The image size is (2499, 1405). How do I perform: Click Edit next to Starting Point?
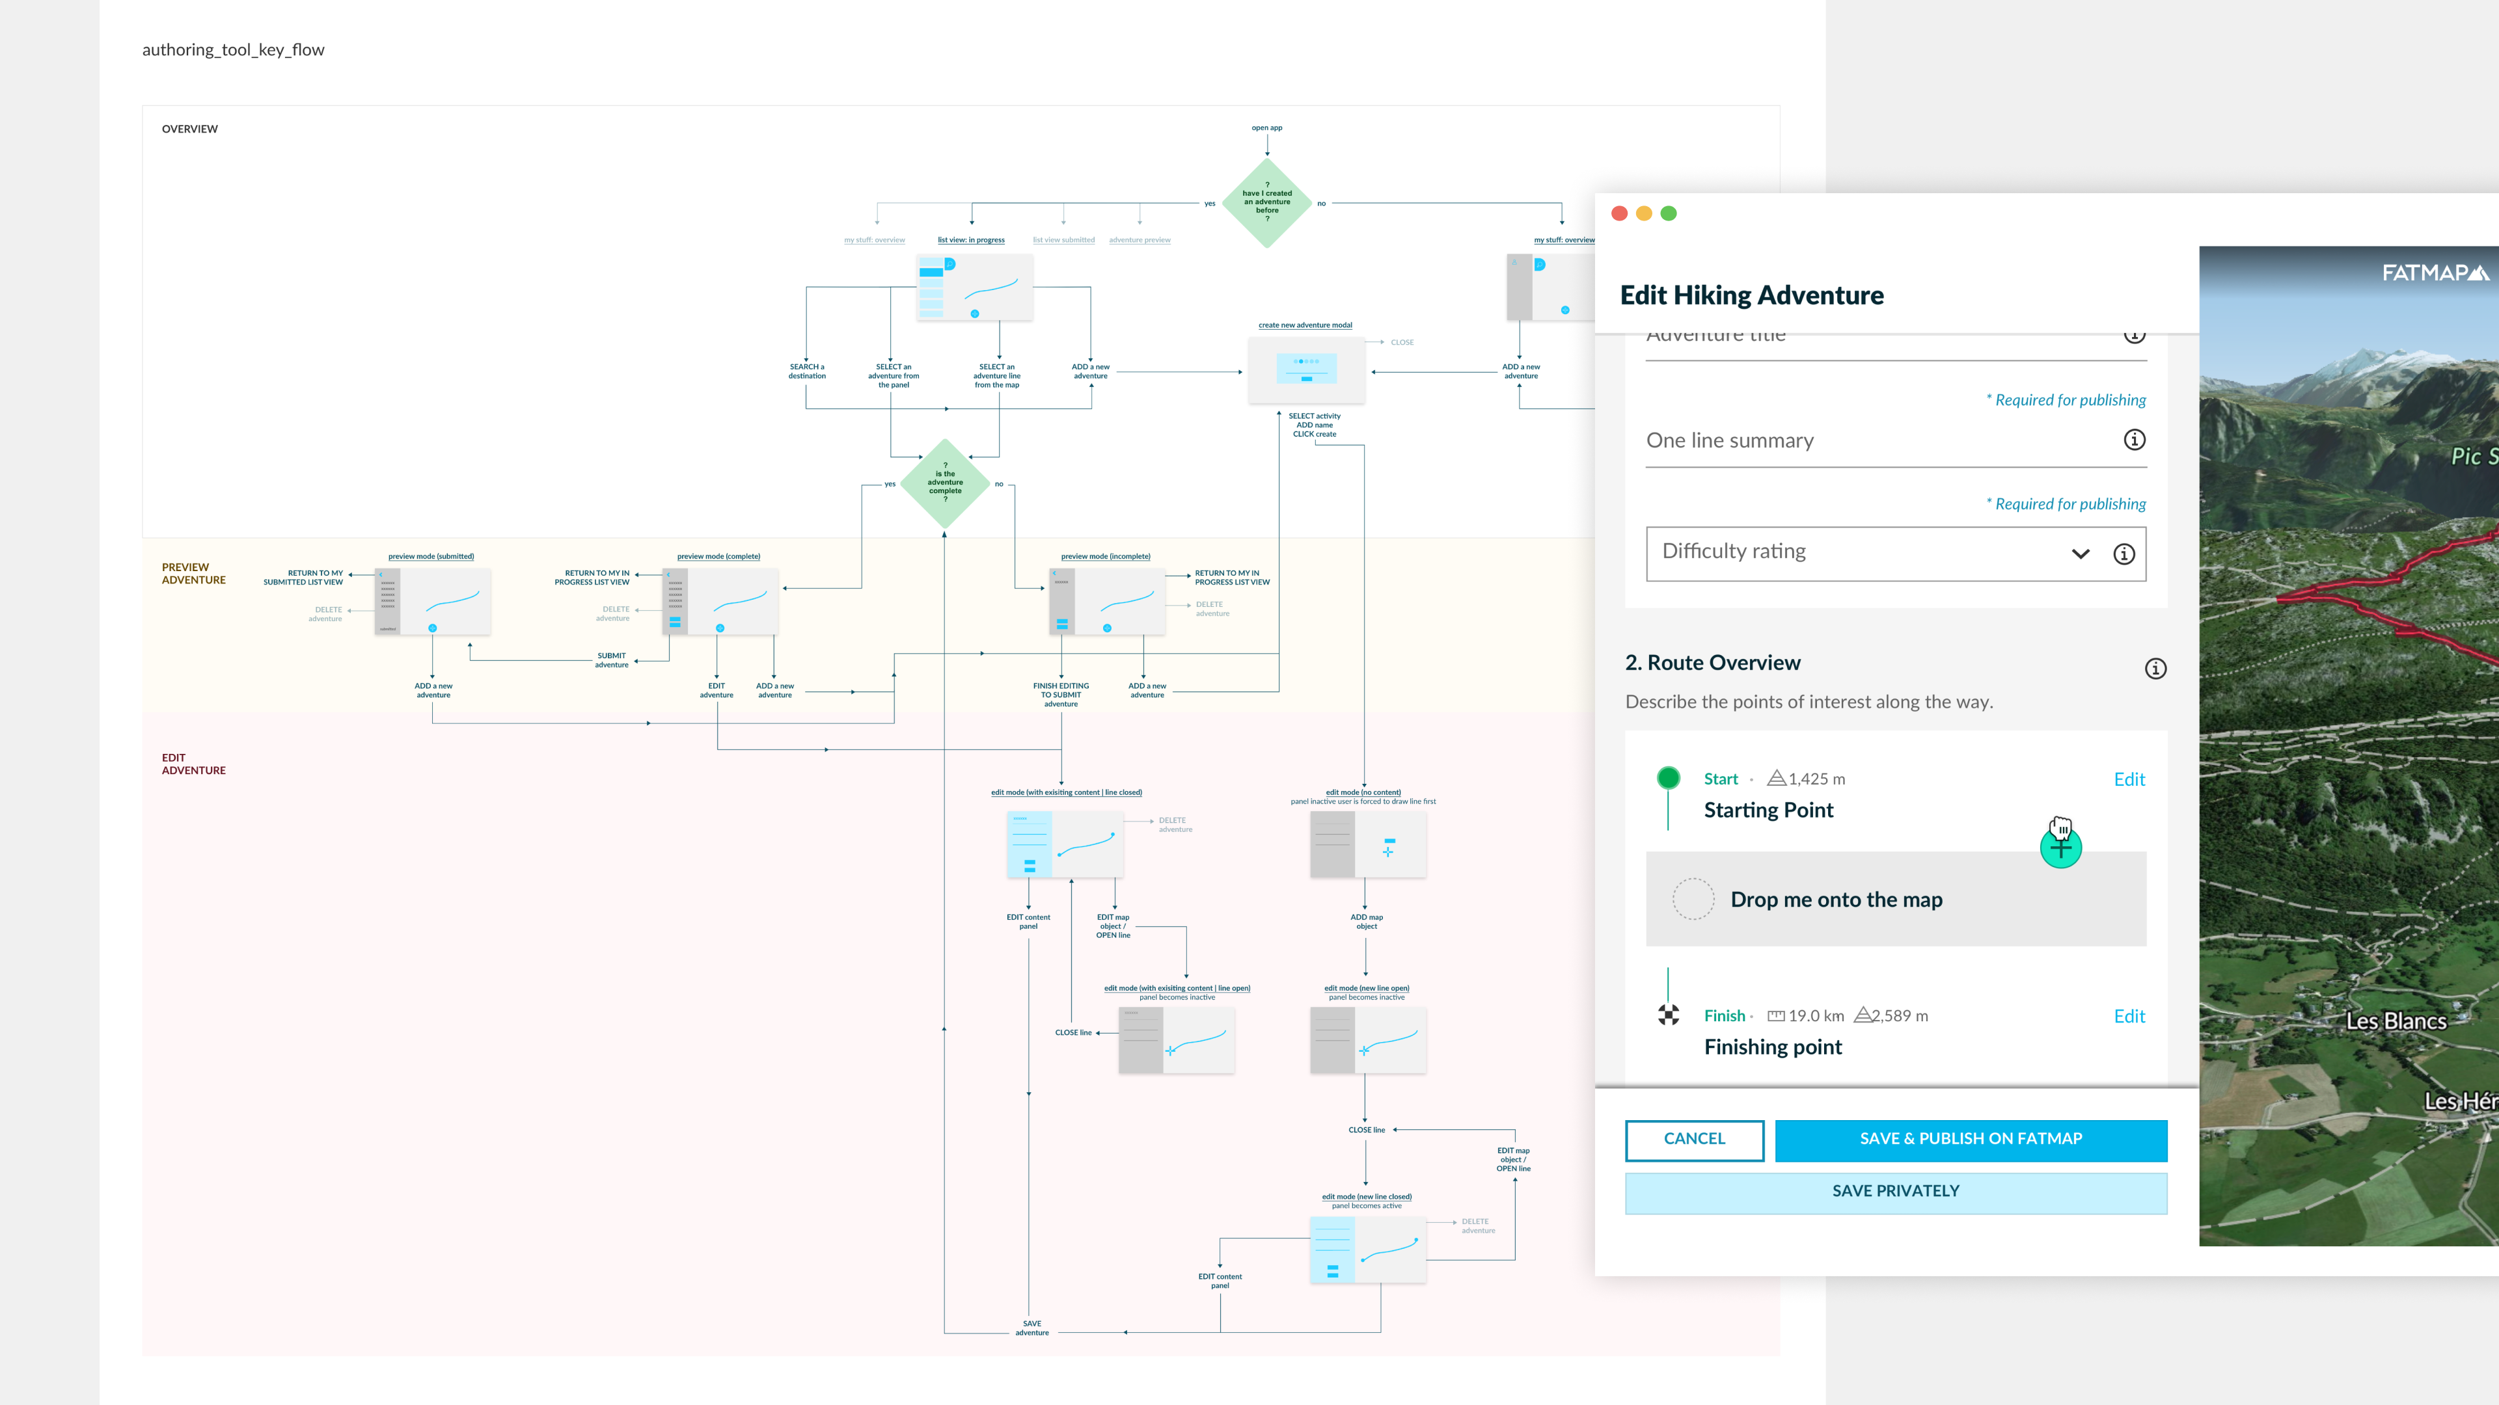click(2129, 780)
